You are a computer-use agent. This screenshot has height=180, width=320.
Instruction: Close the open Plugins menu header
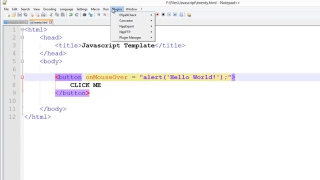(x=117, y=9)
